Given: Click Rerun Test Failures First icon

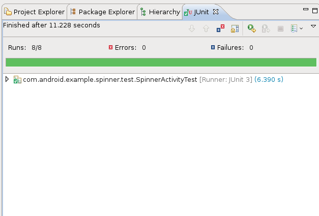Looking at the screenshot, I should click(266, 29).
